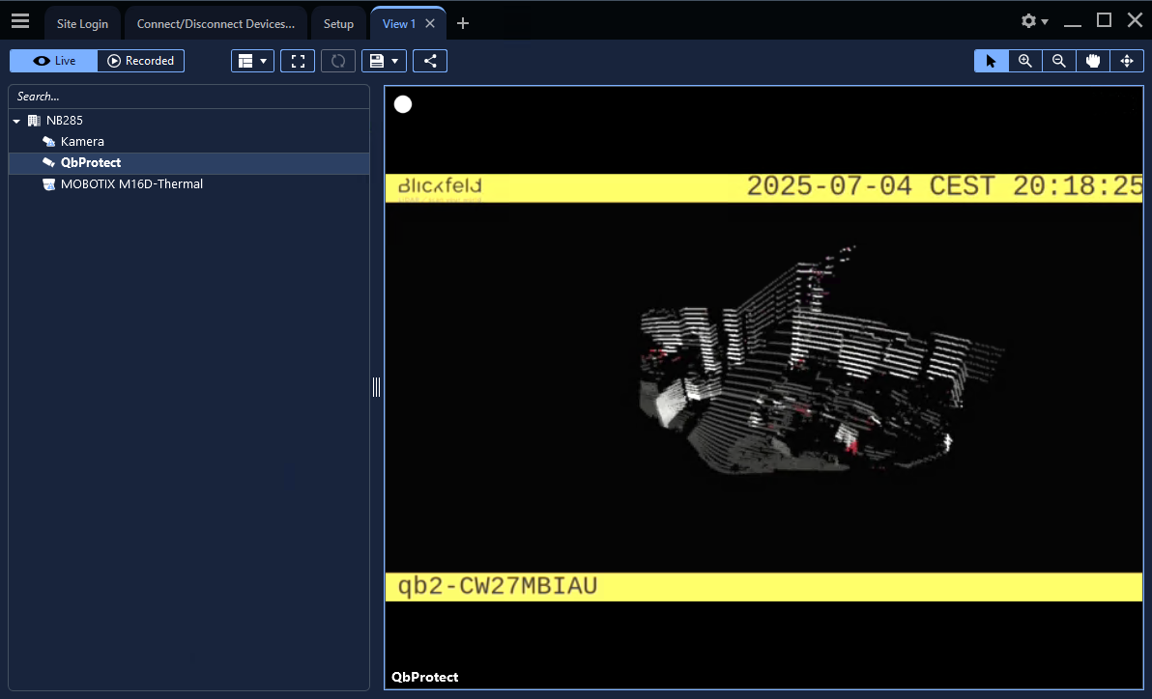
Task: Select MOBOTIX M16D-Thermal camera in tree
Action: [x=131, y=183]
